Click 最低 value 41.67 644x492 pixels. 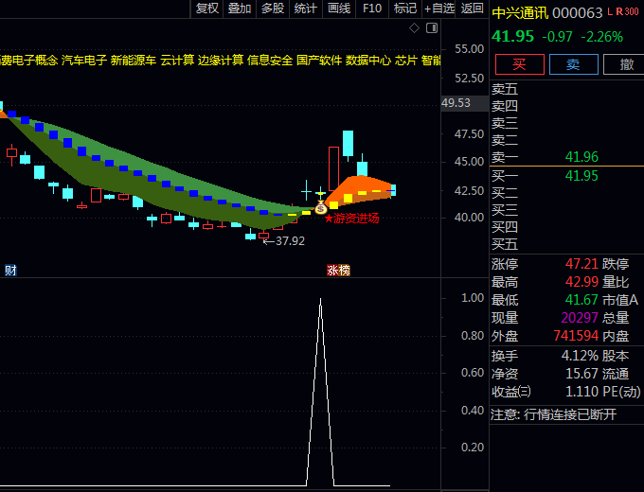[581, 300]
